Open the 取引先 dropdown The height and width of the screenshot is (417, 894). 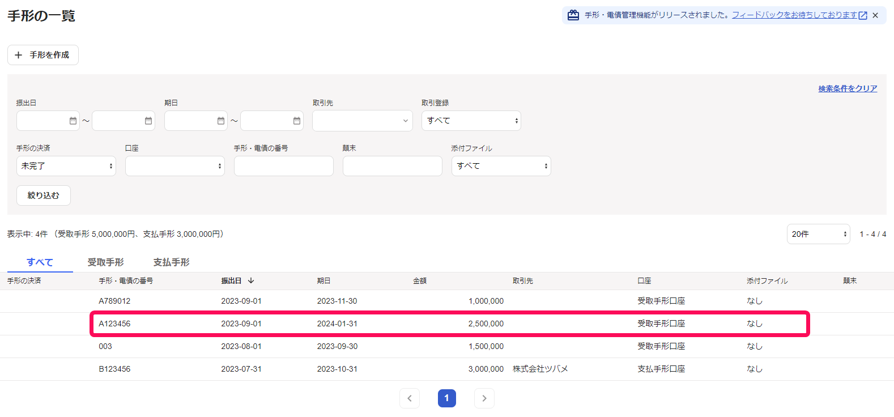[363, 121]
